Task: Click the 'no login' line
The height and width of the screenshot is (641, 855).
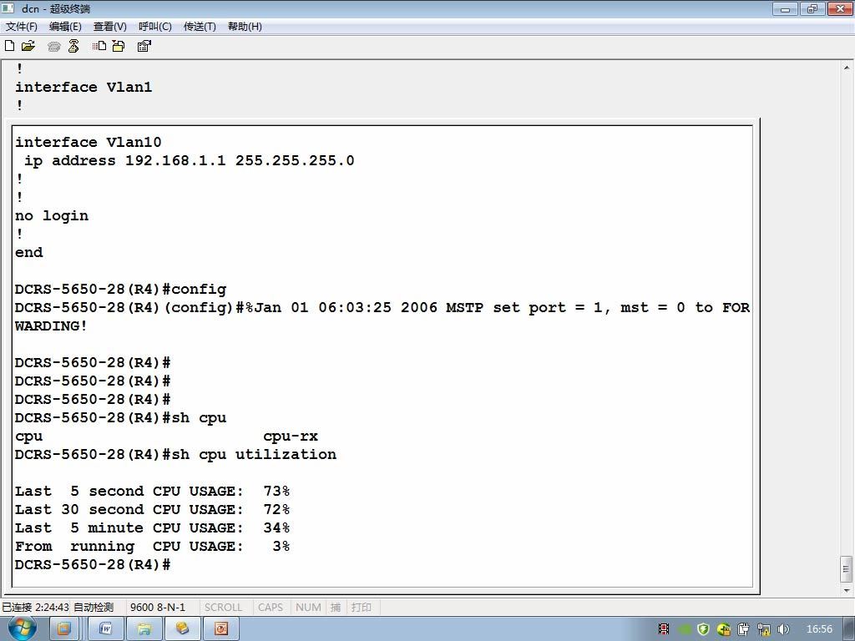Action: point(51,216)
